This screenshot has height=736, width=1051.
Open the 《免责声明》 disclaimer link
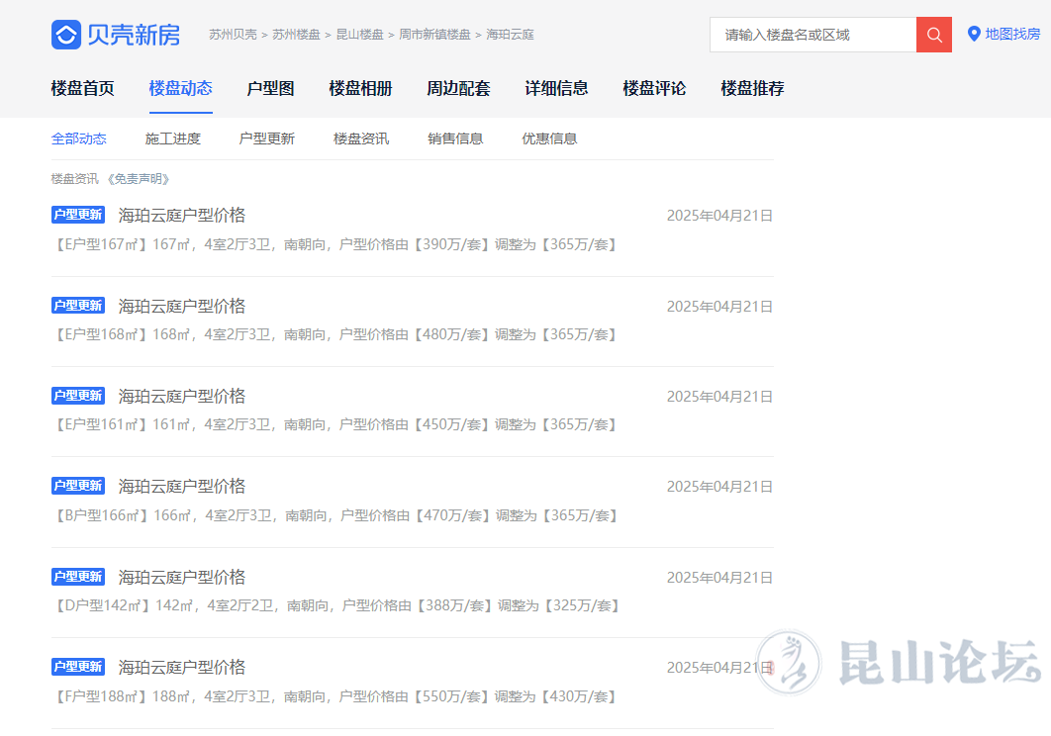tap(140, 179)
